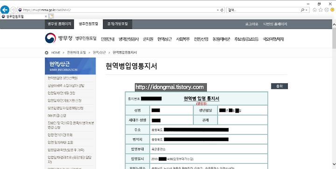
Task: Open the 병역판정검사 menu
Action: tap(129, 39)
